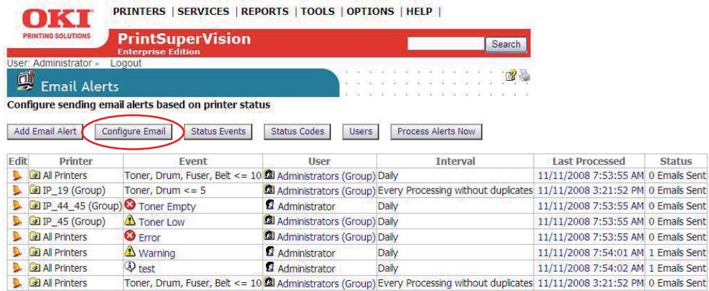Click the folder icon beside IP_19 (Group)

(35, 190)
